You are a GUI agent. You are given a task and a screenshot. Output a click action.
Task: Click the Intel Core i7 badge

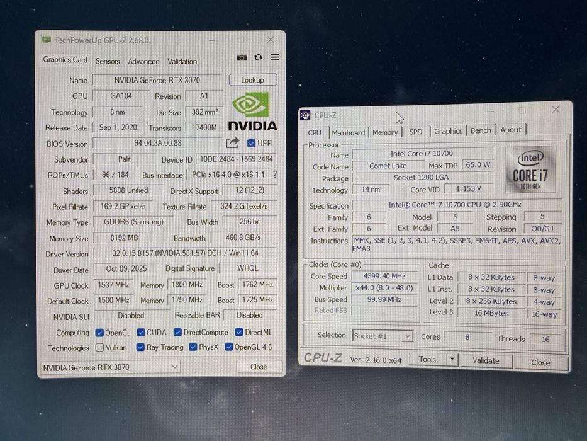pos(530,169)
